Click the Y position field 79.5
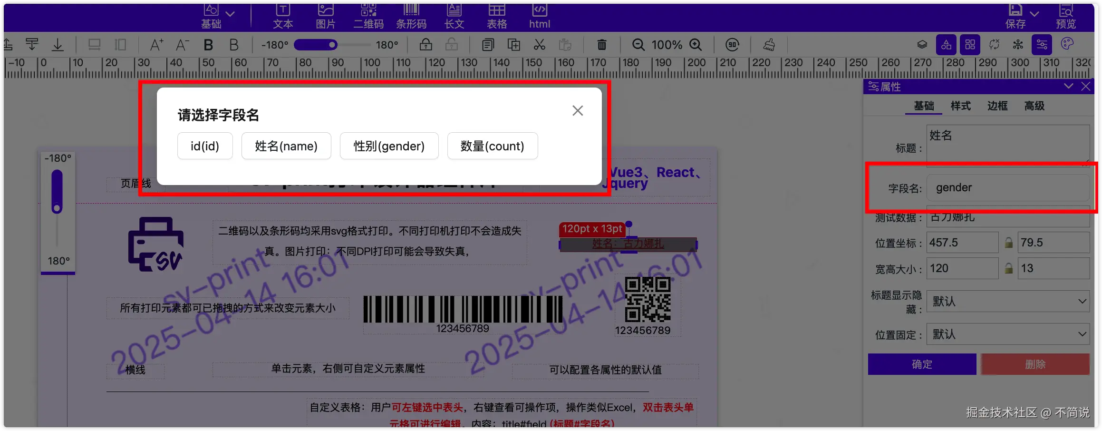 [x=1054, y=243]
